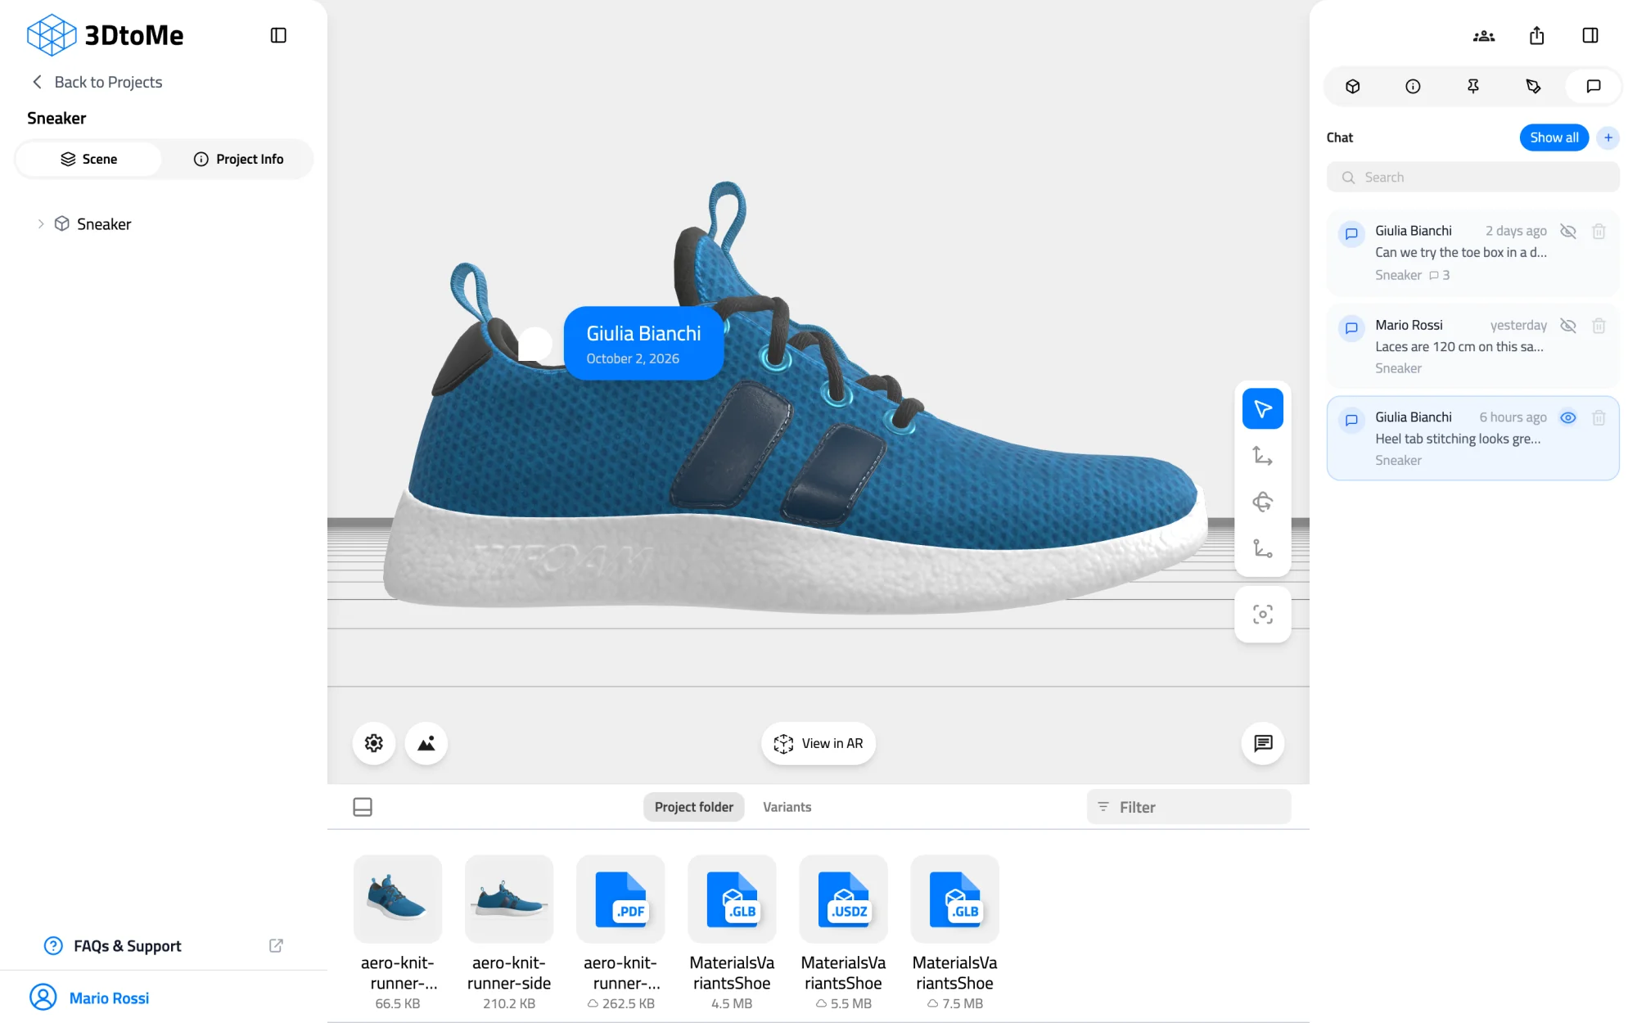This screenshot has width=1637, height=1023.
Task: Toggle the bottom panel layout icon
Action: (363, 807)
